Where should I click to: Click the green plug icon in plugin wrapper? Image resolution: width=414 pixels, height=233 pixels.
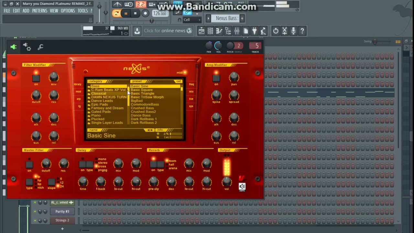tap(13, 47)
